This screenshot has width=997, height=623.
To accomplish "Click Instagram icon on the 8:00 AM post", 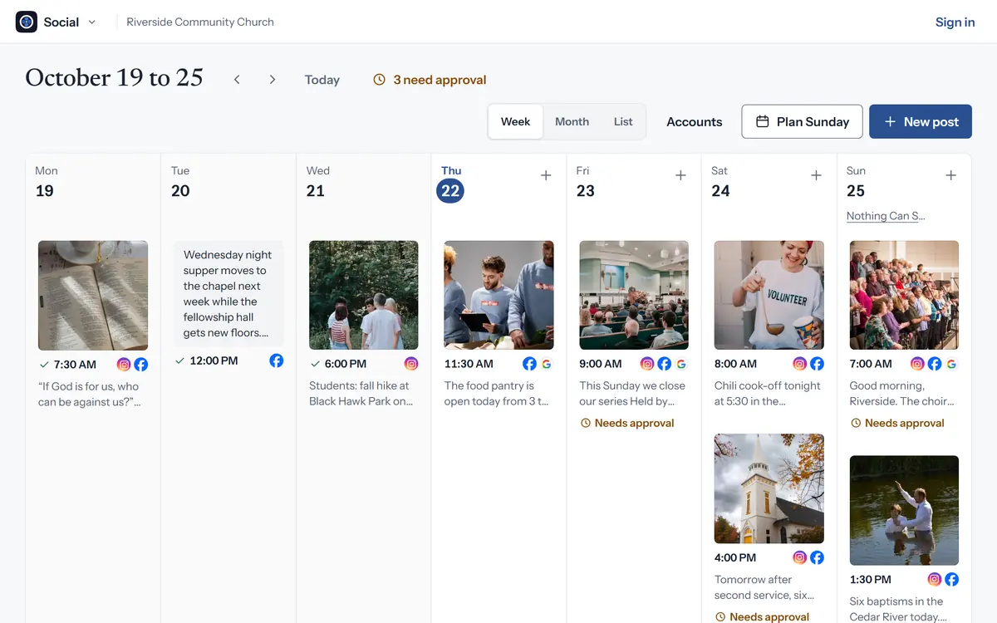I will 800,364.
